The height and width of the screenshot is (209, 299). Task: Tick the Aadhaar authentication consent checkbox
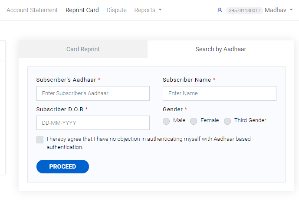[x=40, y=140]
